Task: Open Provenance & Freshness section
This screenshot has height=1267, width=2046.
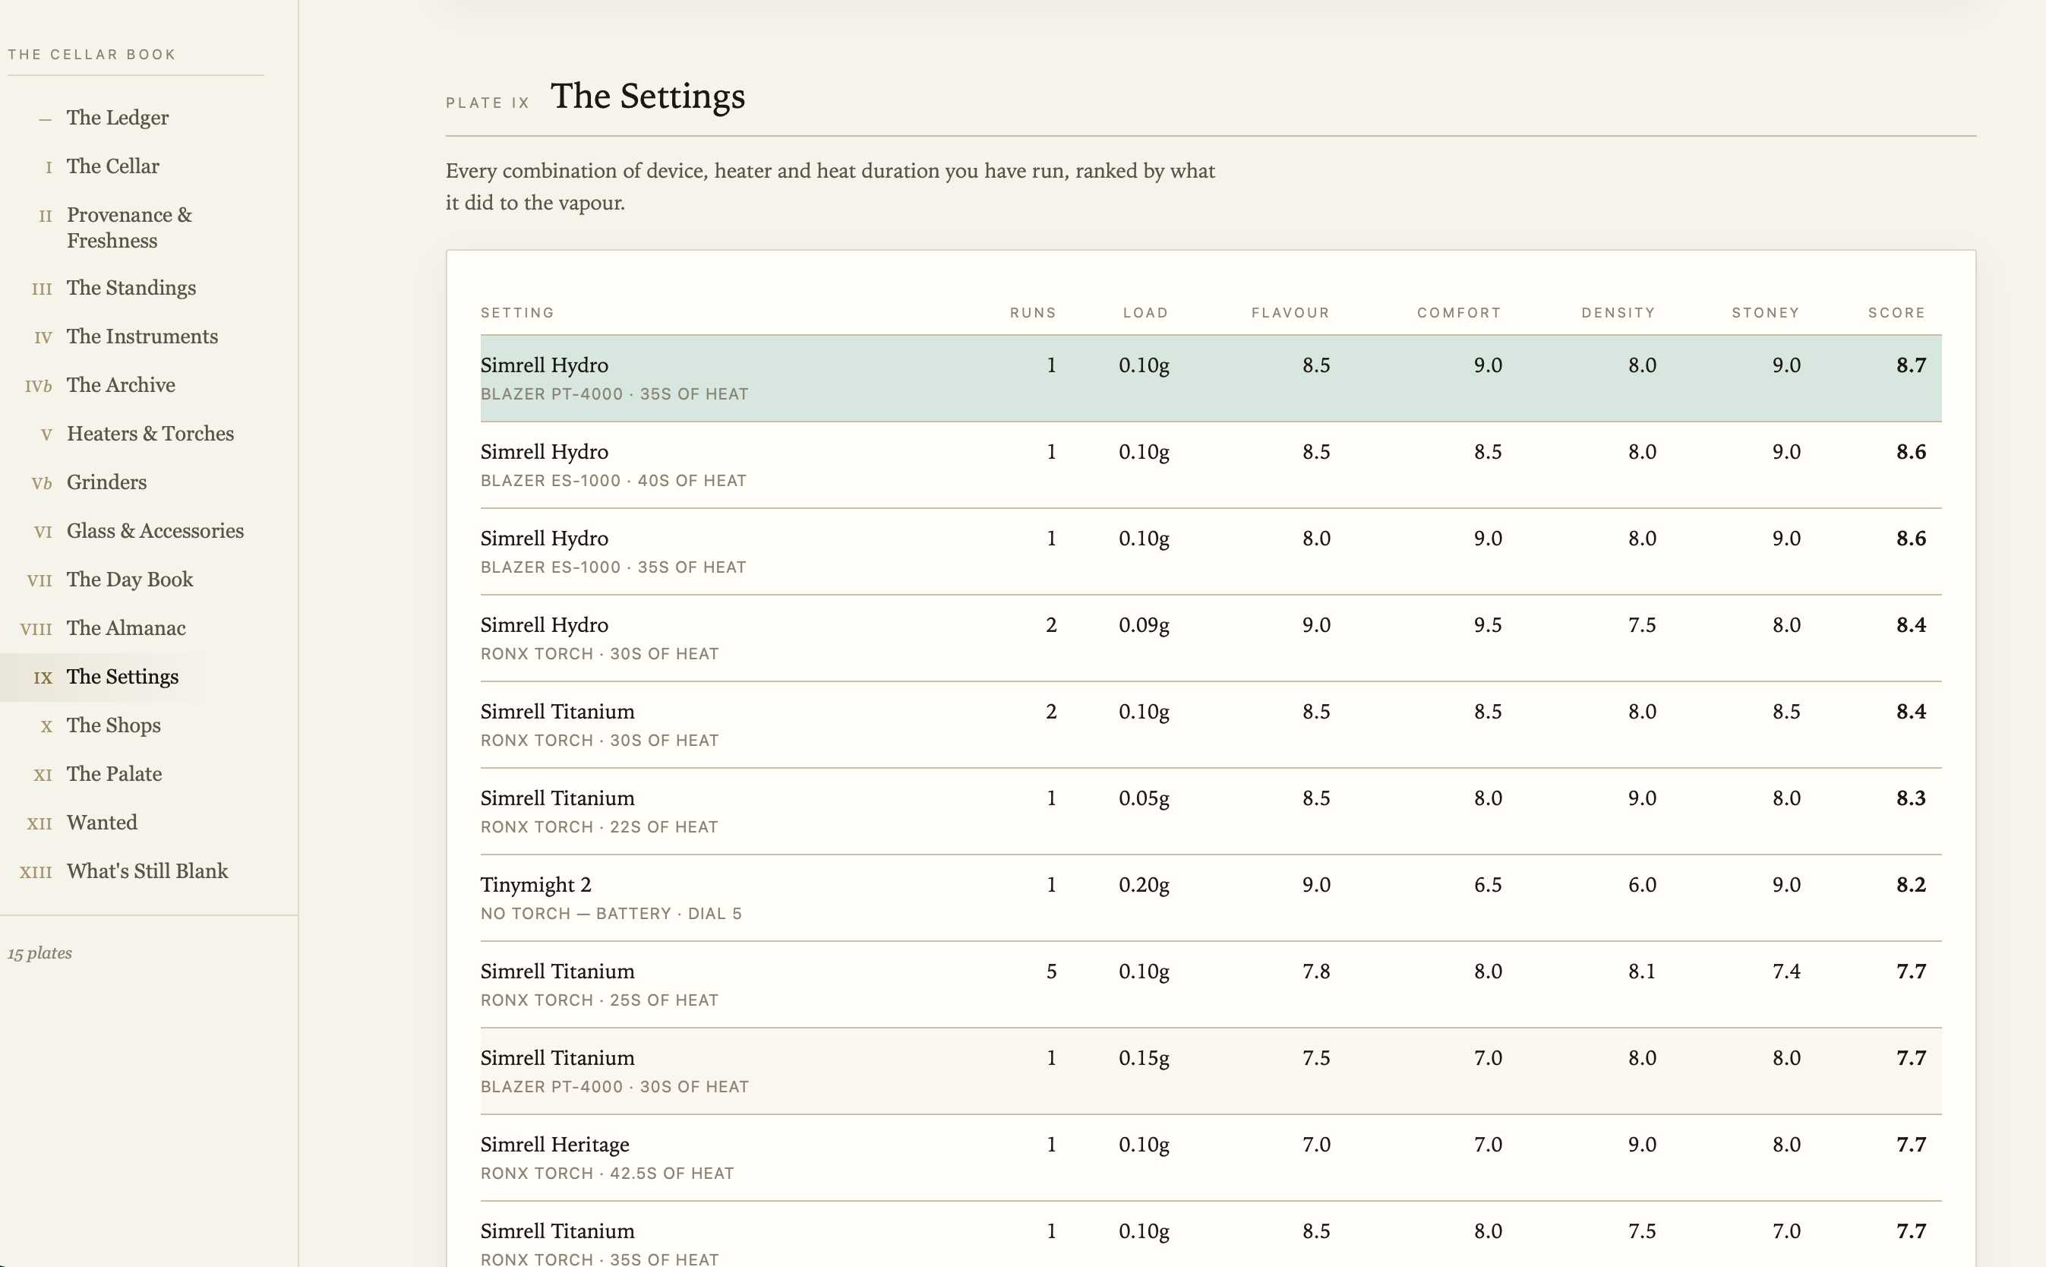Action: coord(129,227)
